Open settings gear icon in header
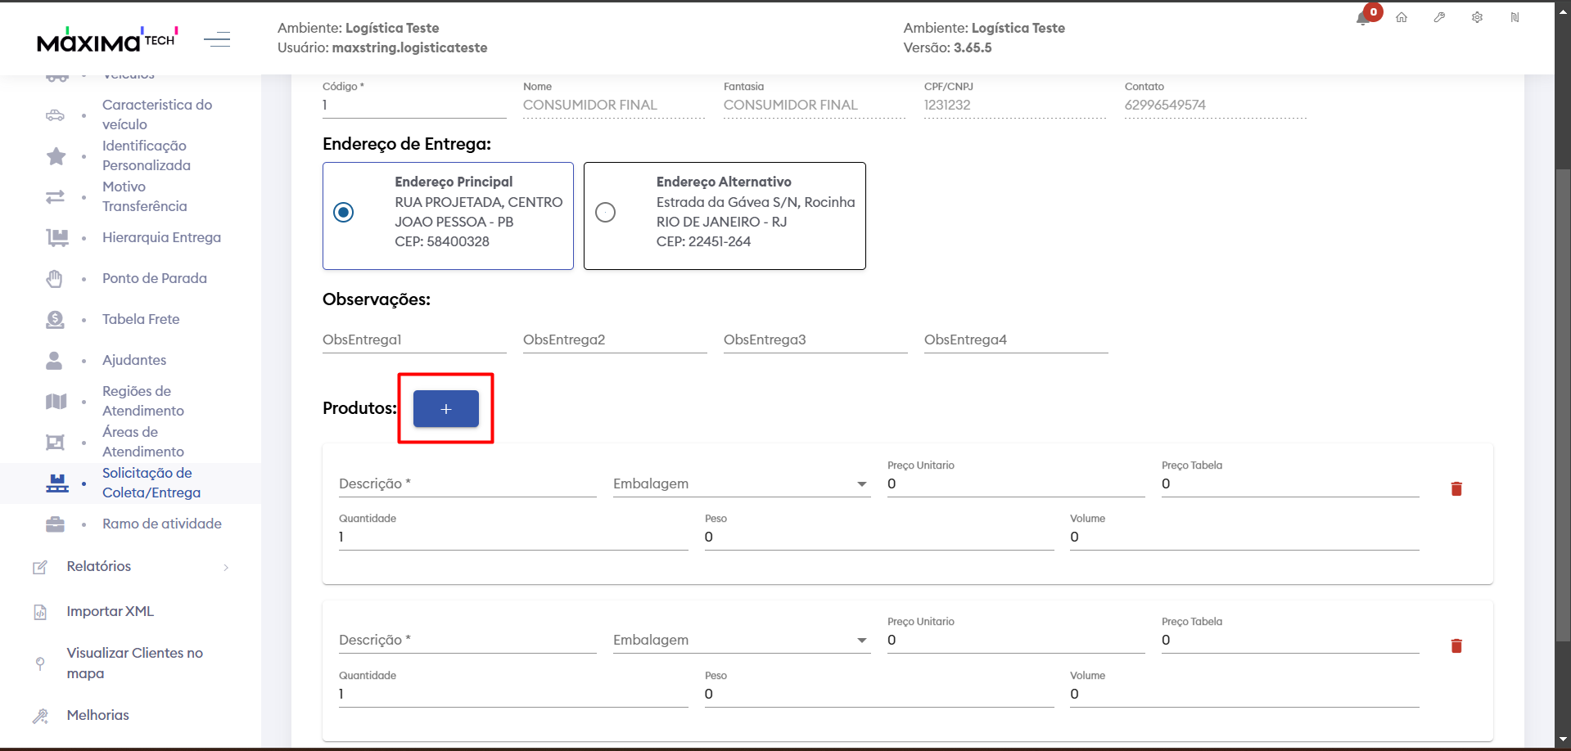 coord(1477,17)
